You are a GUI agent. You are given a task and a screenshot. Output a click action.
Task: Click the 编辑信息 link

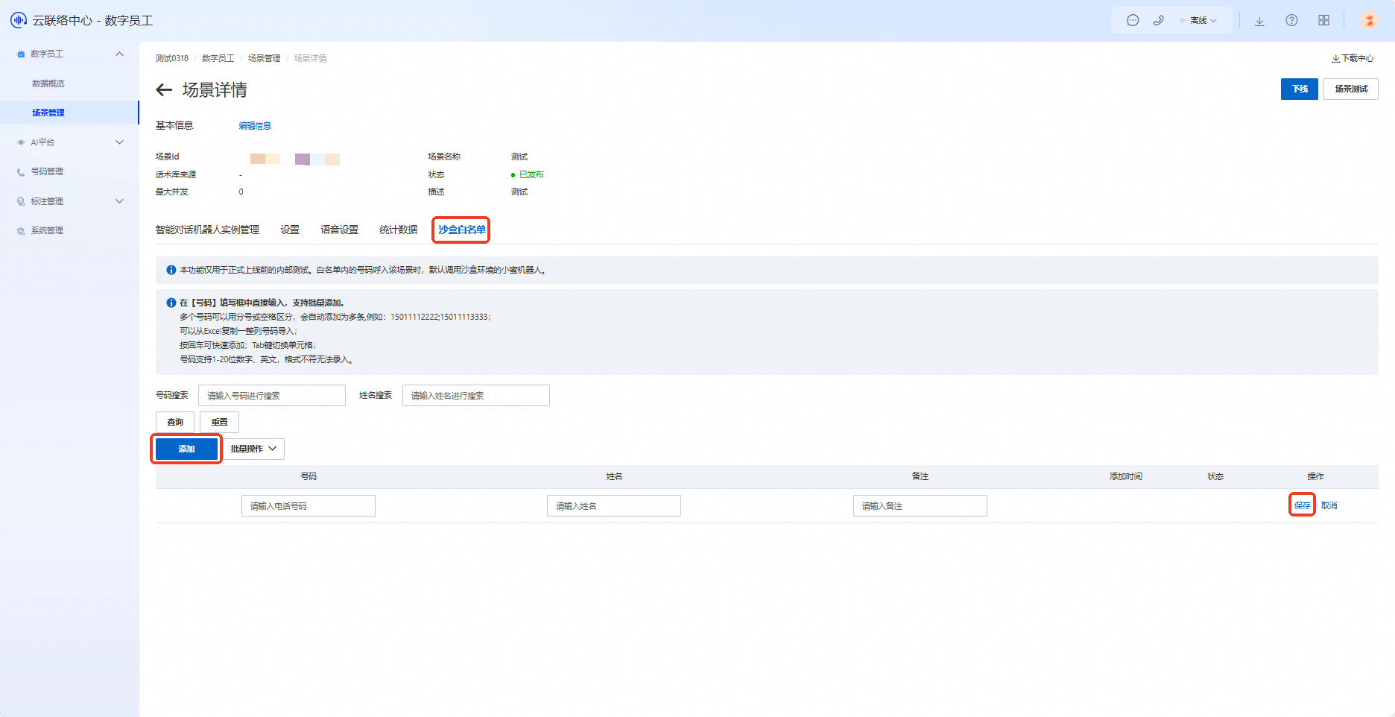[255, 126]
